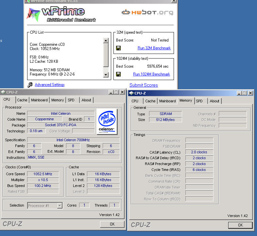Maximize the left CPU-Z window
The height and width of the screenshot is (236, 257).
coord(116,92)
